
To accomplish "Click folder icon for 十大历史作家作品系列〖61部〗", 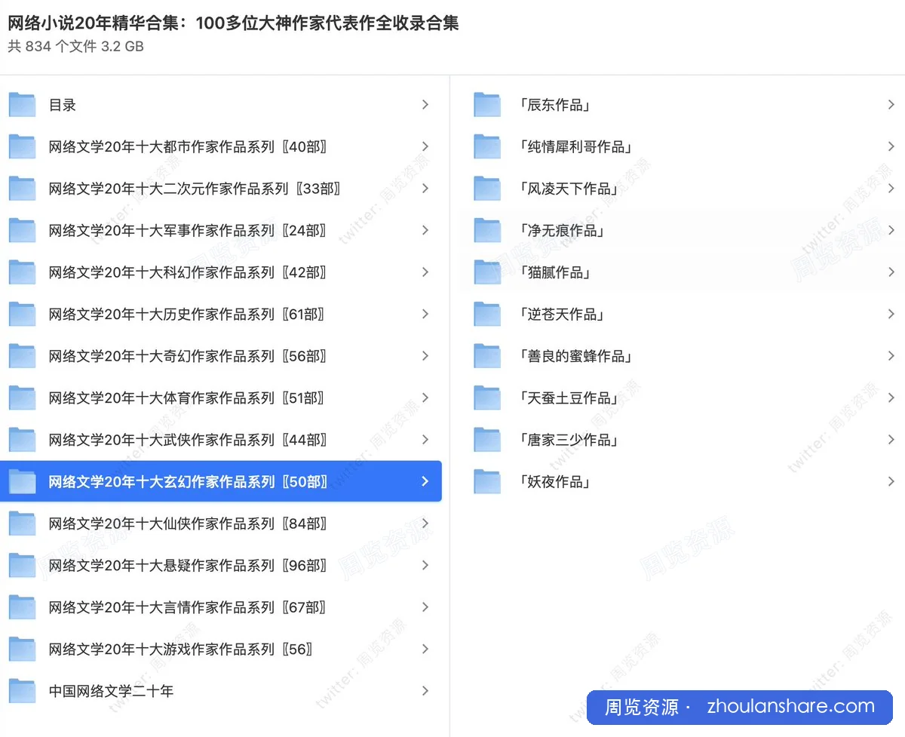I will tap(23, 314).
